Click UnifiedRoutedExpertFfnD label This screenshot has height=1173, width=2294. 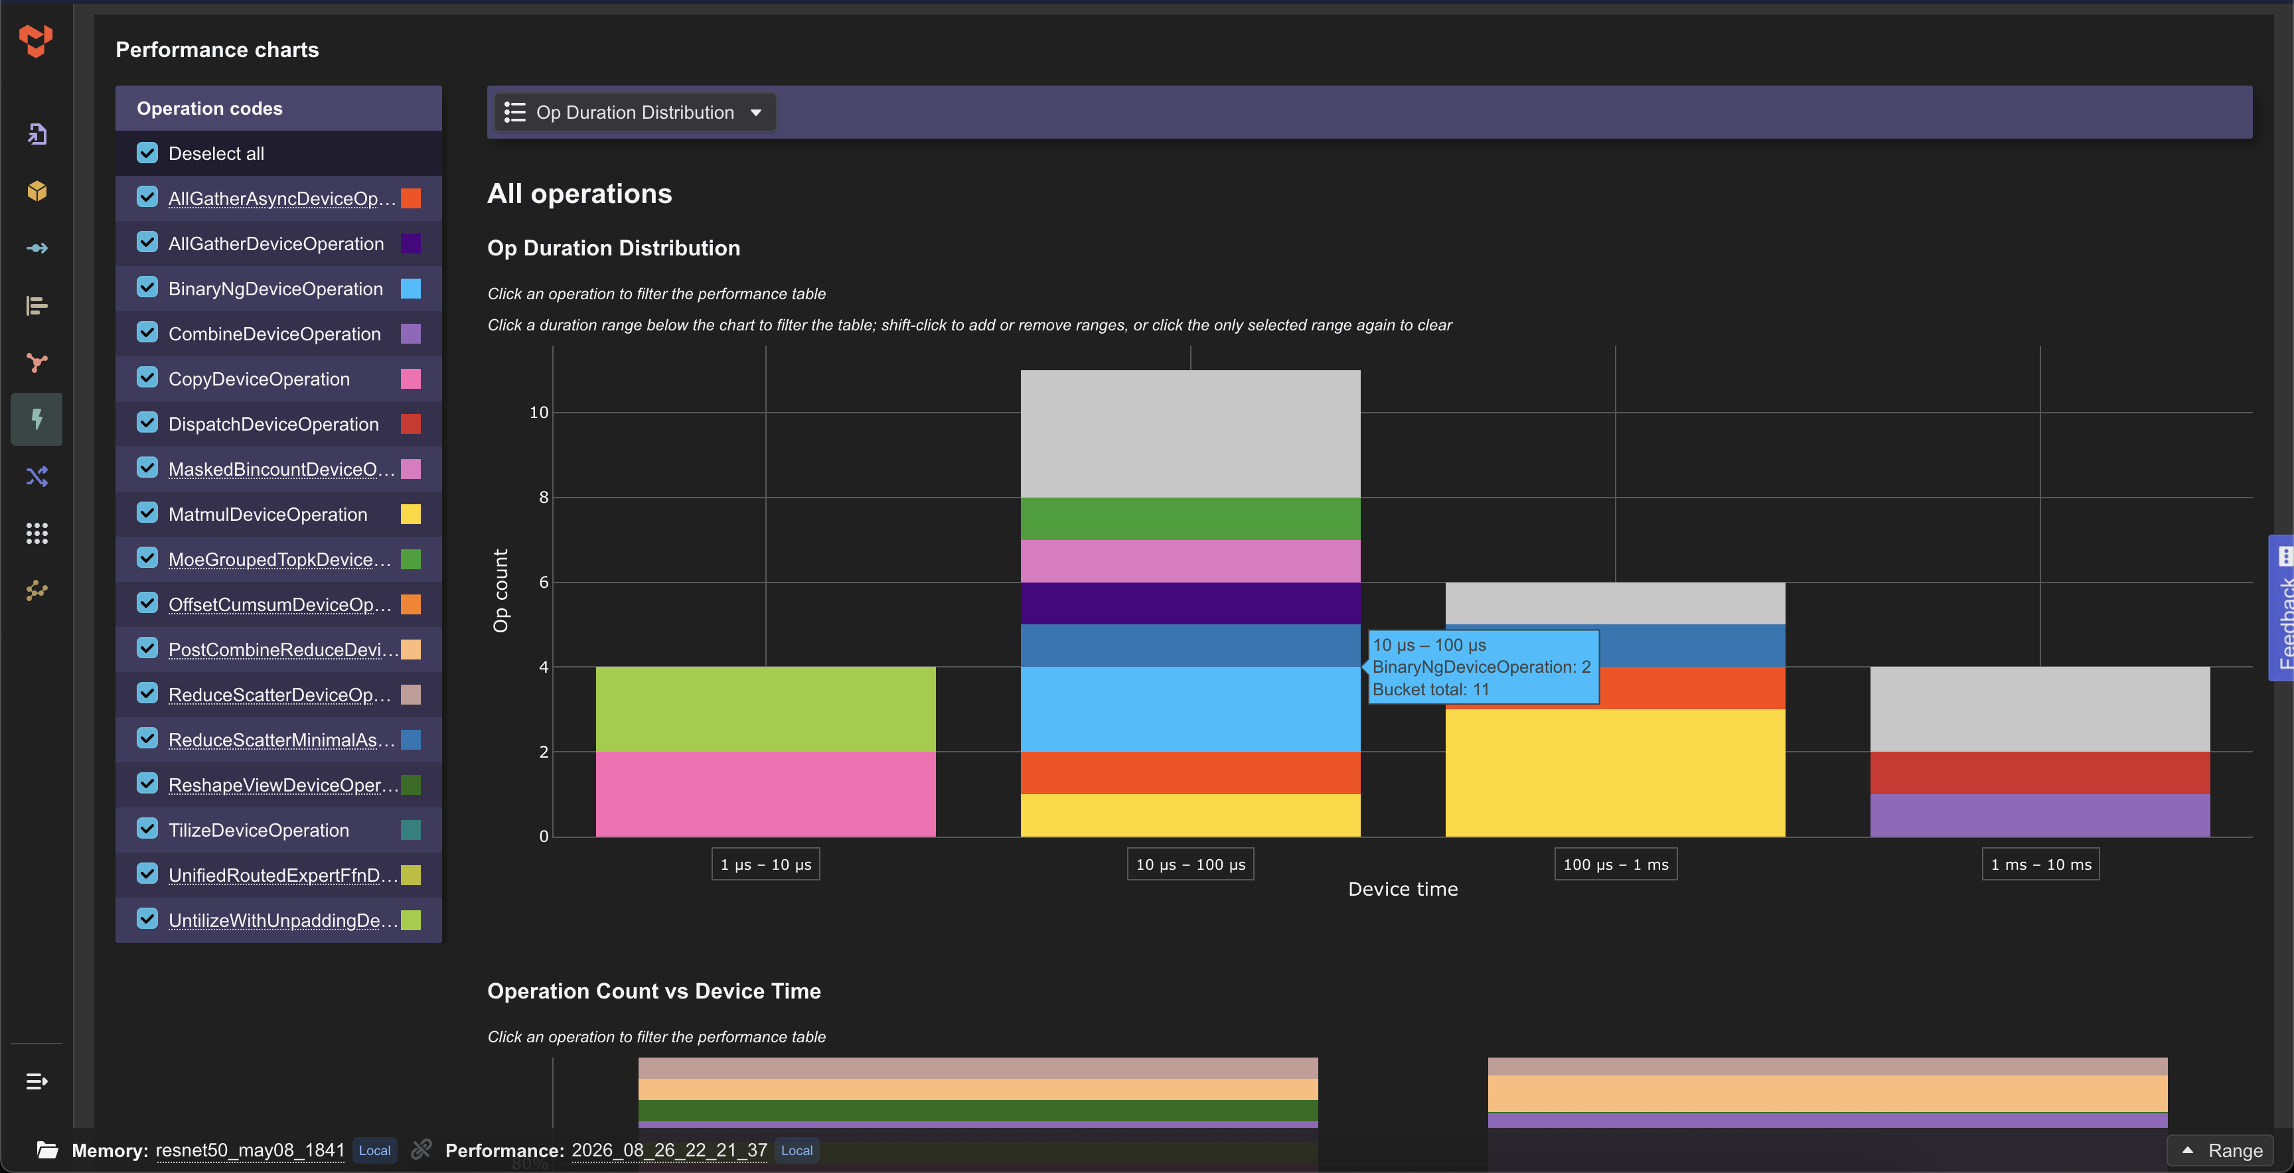(x=282, y=875)
